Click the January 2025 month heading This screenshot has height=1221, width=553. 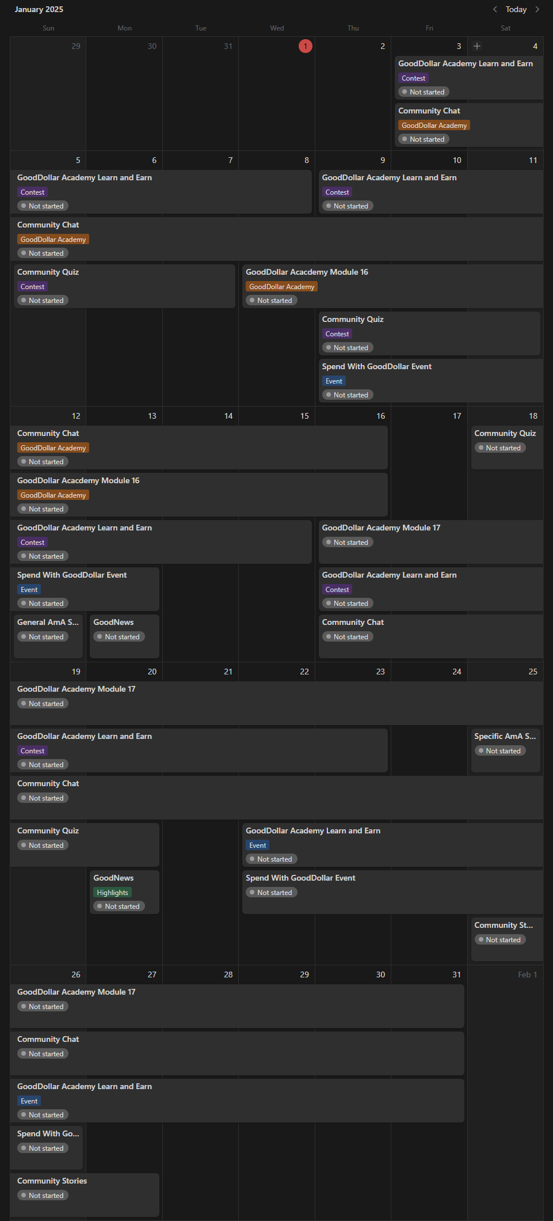coord(39,9)
